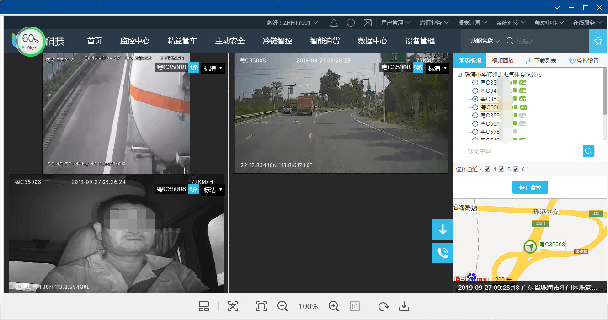Click the blue vehicle search button

click(589, 151)
